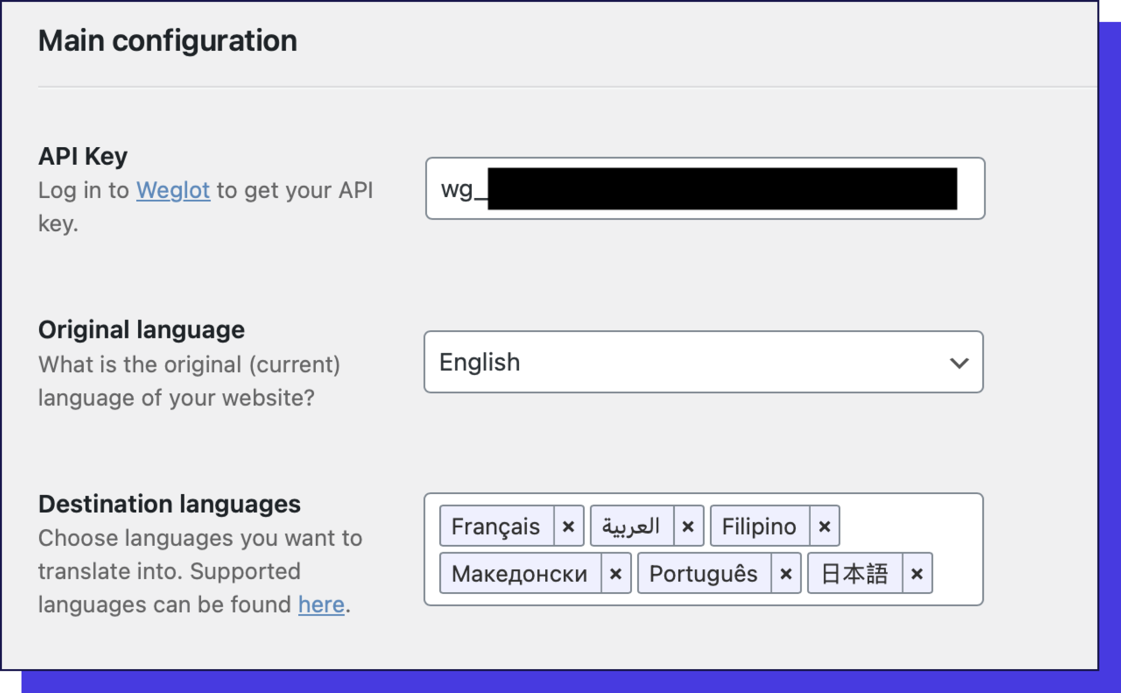Image resolution: width=1121 pixels, height=693 pixels.
Task: Select the Português language tag
Action: click(703, 572)
